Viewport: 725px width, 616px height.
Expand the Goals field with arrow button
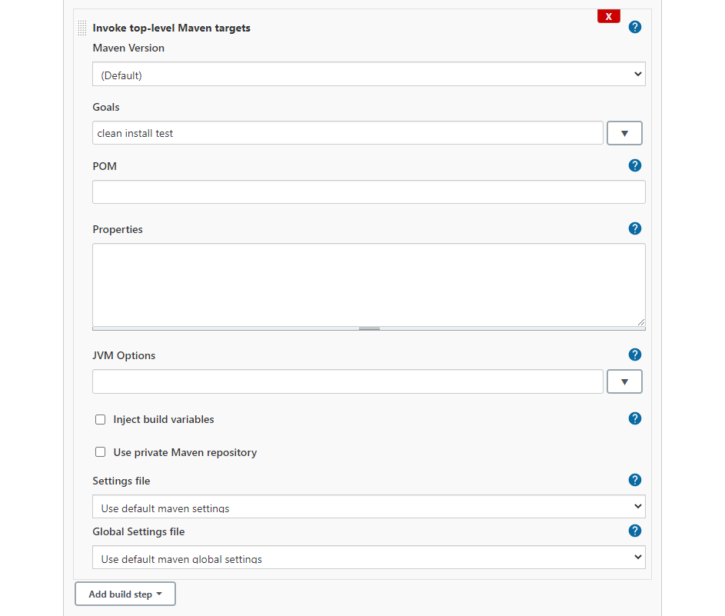624,133
